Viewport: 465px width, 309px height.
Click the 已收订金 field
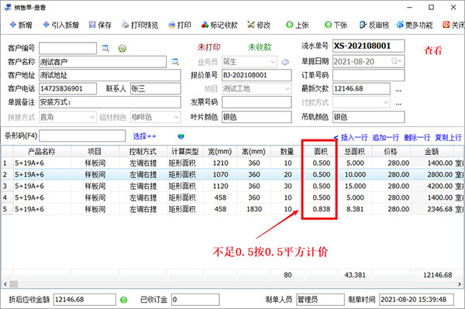(x=195, y=300)
